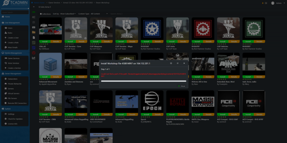287x143 pixels.
Task: Open the sliders settings icon in vertical toolbar
Action: tap(34, 22)
